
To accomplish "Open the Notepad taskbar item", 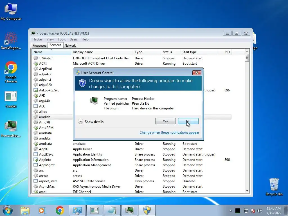I will click(x=112, y=210).
